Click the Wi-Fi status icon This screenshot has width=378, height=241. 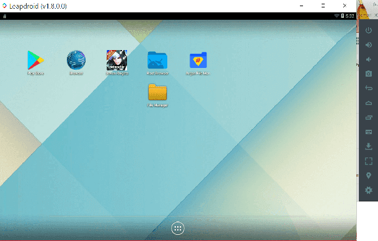[x=336, y=16]
